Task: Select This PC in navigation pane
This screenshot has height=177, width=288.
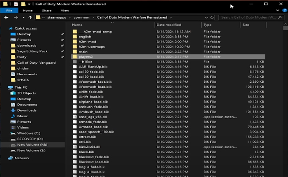Action: click(x=21, y=87)
